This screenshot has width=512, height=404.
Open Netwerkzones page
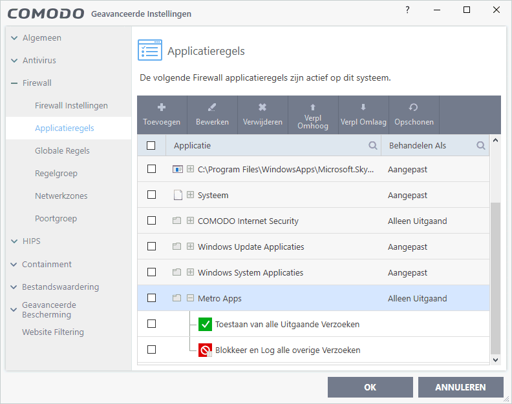tap(61, 196)
